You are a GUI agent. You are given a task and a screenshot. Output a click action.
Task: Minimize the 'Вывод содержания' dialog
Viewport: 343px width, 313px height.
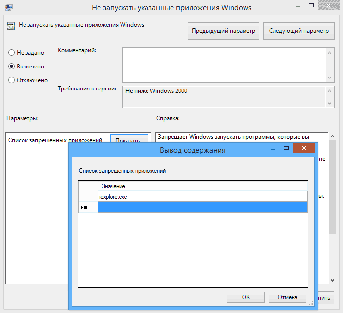point(273,148)
